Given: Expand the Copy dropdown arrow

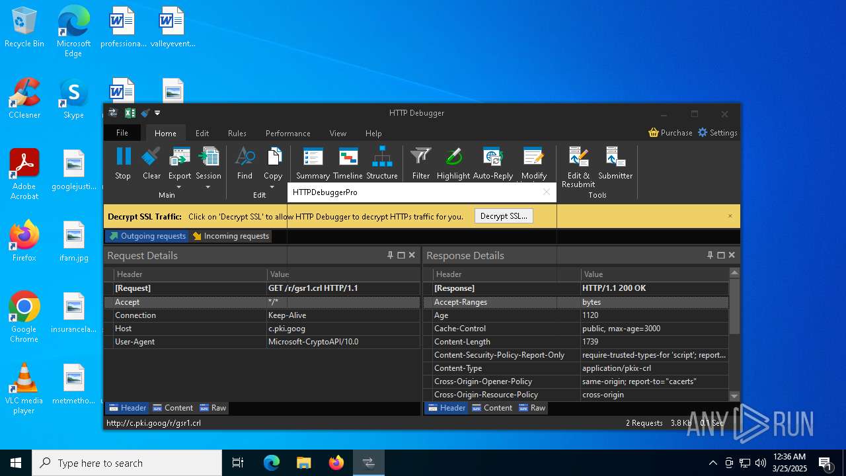Looking at the screenshot, I should point(273,187).
